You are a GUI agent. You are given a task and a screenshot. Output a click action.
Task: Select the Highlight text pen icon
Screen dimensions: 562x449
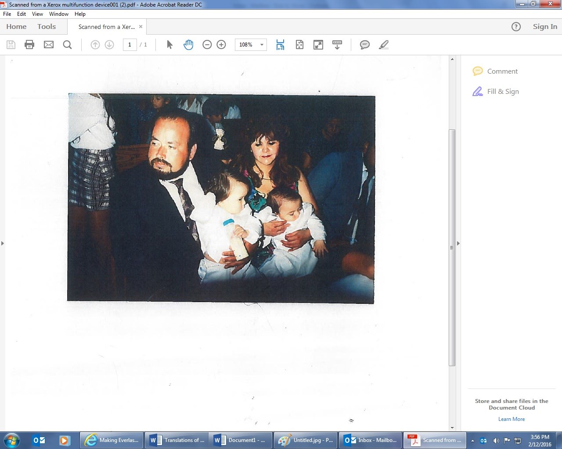tap(383, 45)
